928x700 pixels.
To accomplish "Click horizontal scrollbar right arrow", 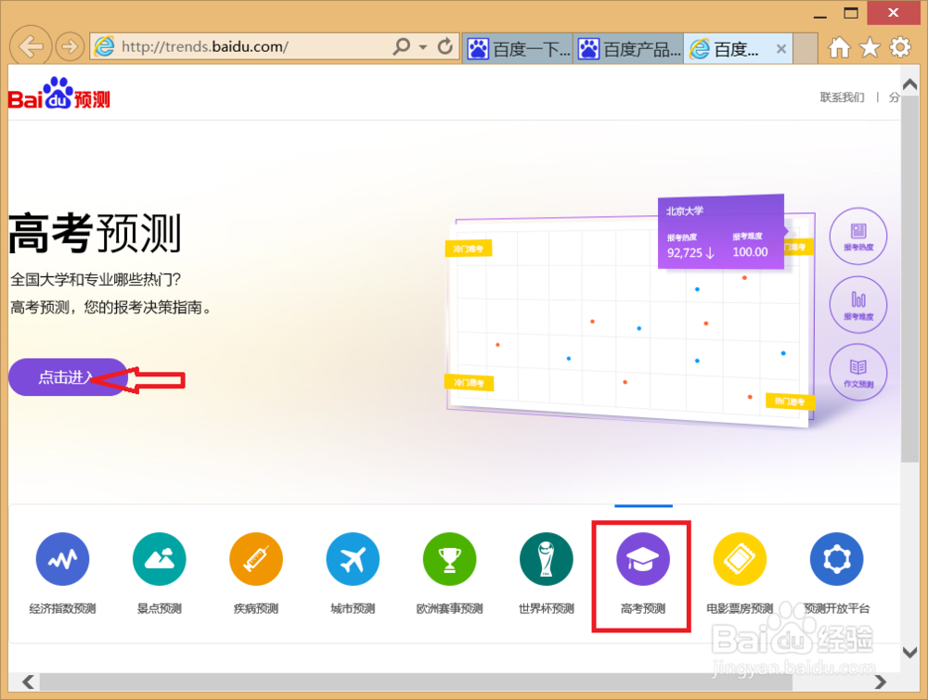I will [881, 681].
